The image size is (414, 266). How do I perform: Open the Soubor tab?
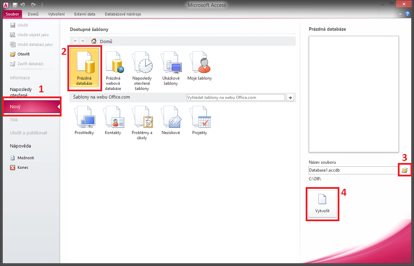click(12, 14)
